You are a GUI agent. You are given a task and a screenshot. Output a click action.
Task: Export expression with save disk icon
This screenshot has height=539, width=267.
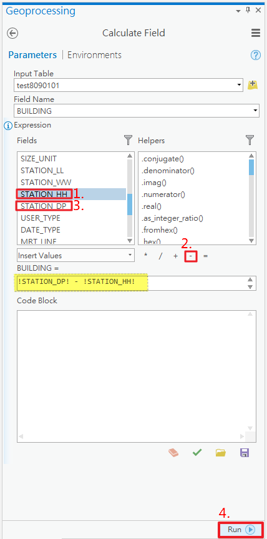pyautogui.click(x=245, y=452)
